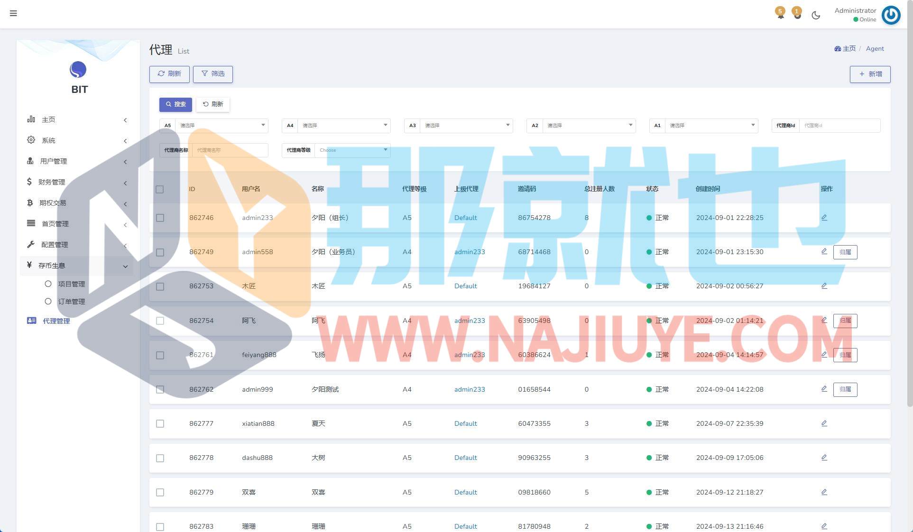This screenshot has height=532, width=913.
Task: Open the 代理商等级 Choose dropdown
Action: (352, 150)
